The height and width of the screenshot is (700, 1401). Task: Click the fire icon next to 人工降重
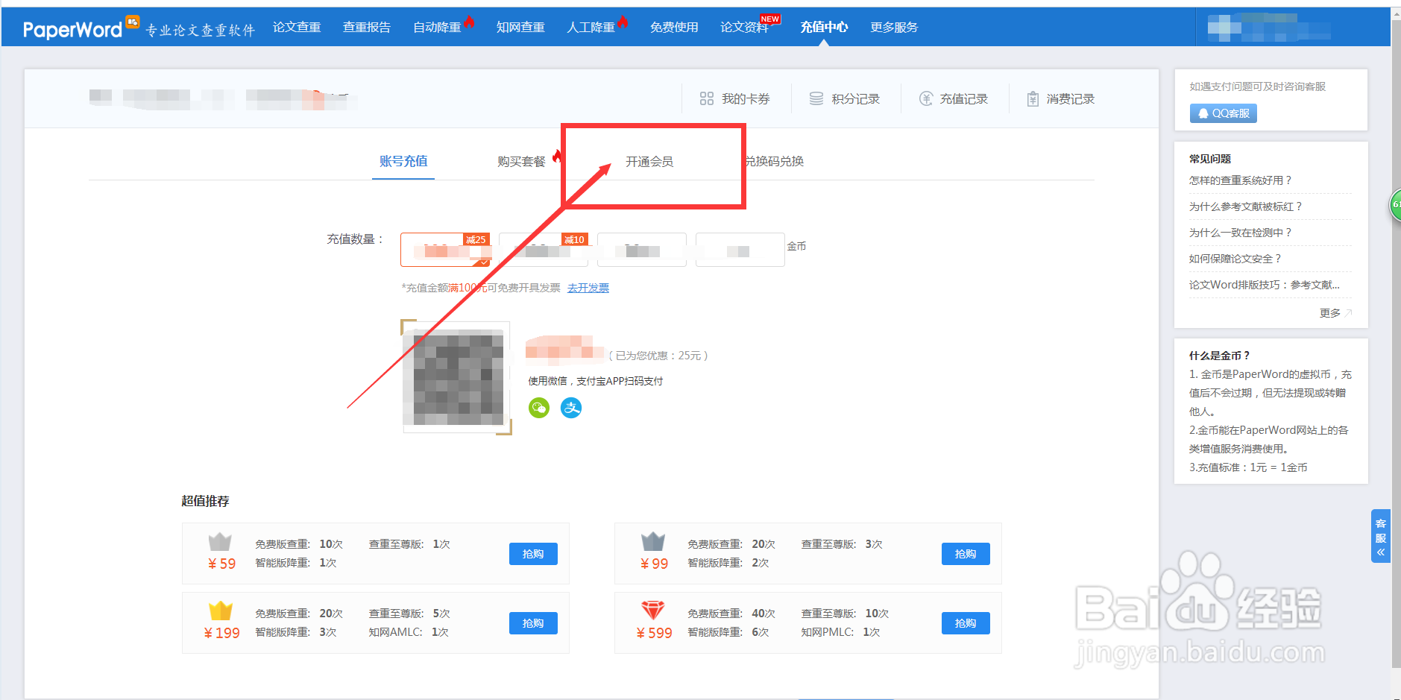point(623,21)
